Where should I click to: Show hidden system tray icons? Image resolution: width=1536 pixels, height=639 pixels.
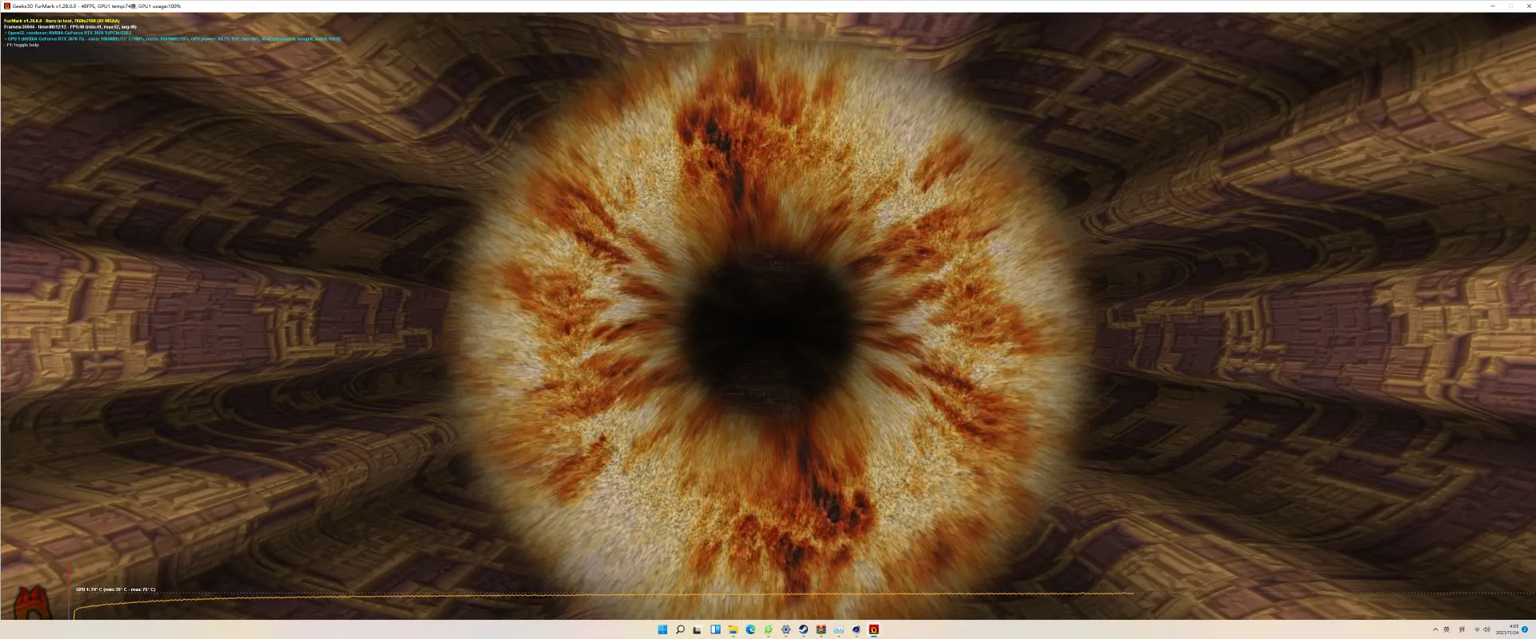click(1435, 629)
